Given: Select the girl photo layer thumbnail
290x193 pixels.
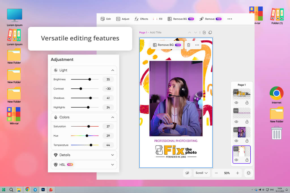Looking at the screenshot, I should point(242,132).
